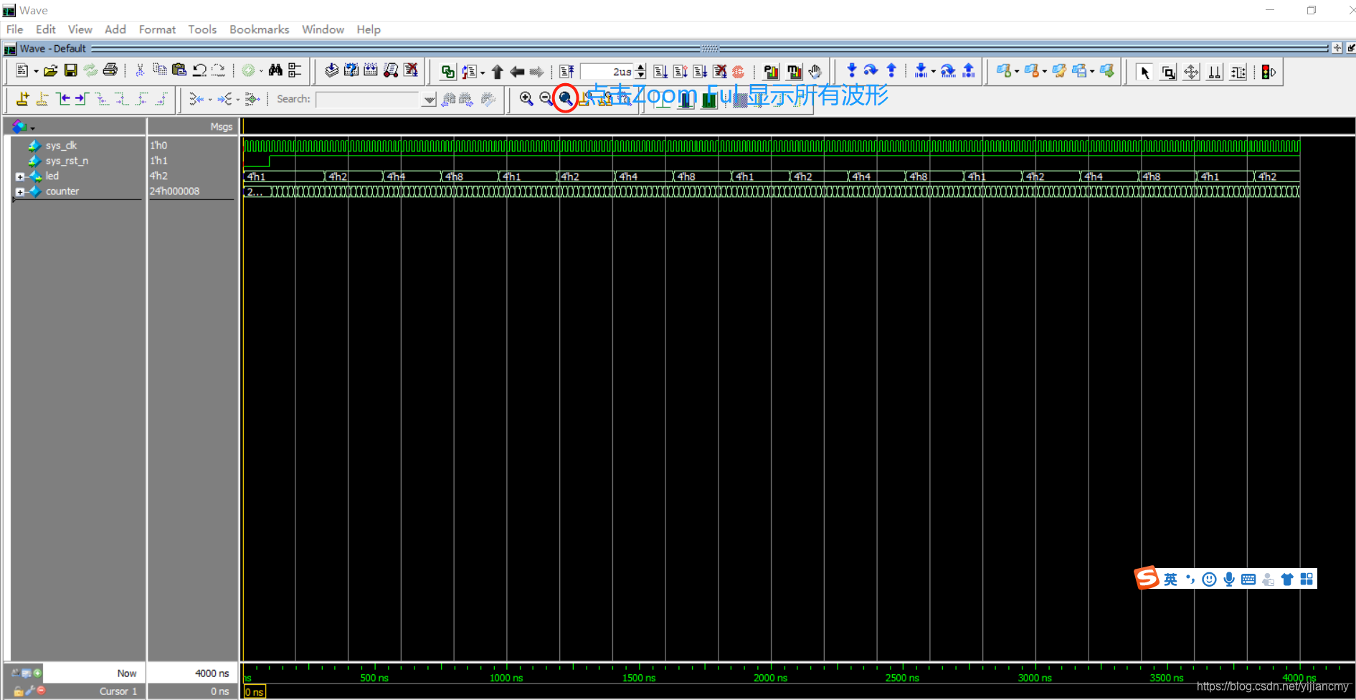Select the Zoom Mode box tool
Image resolution: width=1356 pixels, height=700 pixels.
click(1168, 72)
